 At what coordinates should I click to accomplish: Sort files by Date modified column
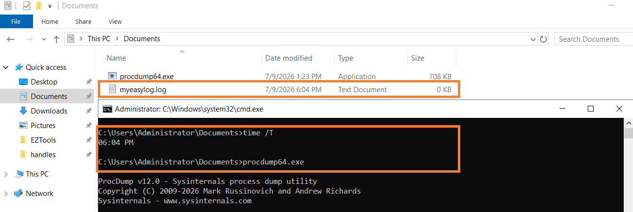289,58
